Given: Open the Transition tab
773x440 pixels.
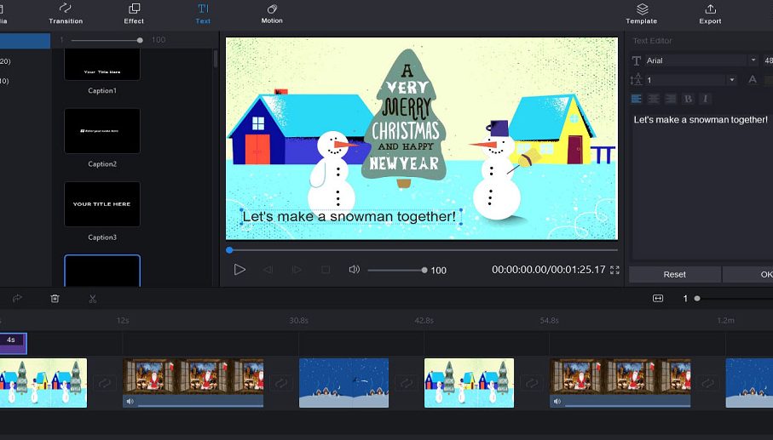Looking at the screenshot, I should pyautogui.click(x=65, y=14).
